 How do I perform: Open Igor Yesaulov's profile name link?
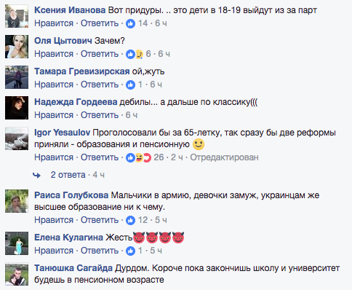[x=62, y=133]
